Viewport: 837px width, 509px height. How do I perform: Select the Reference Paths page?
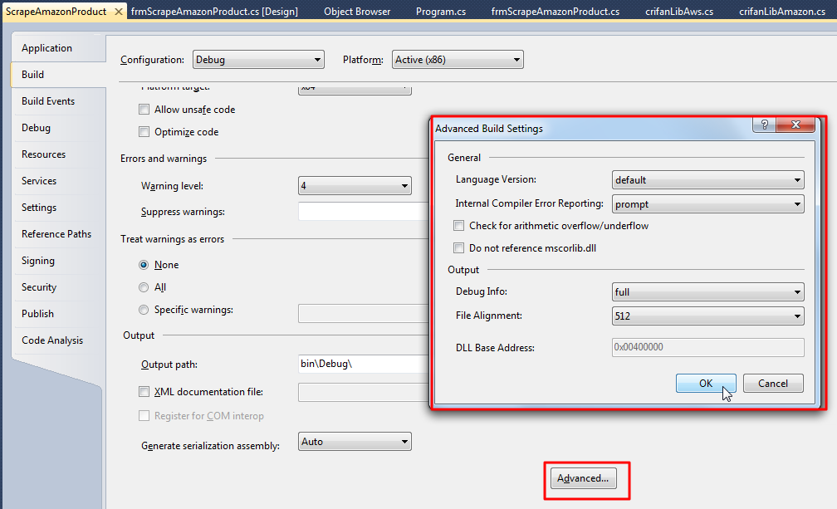click(x=58, y=233)
